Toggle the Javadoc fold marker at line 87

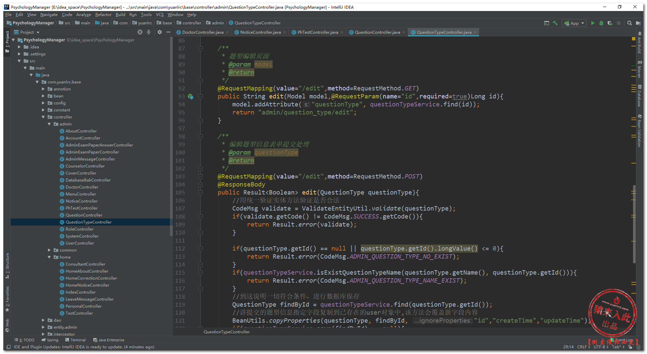click(x=200, y=48)
